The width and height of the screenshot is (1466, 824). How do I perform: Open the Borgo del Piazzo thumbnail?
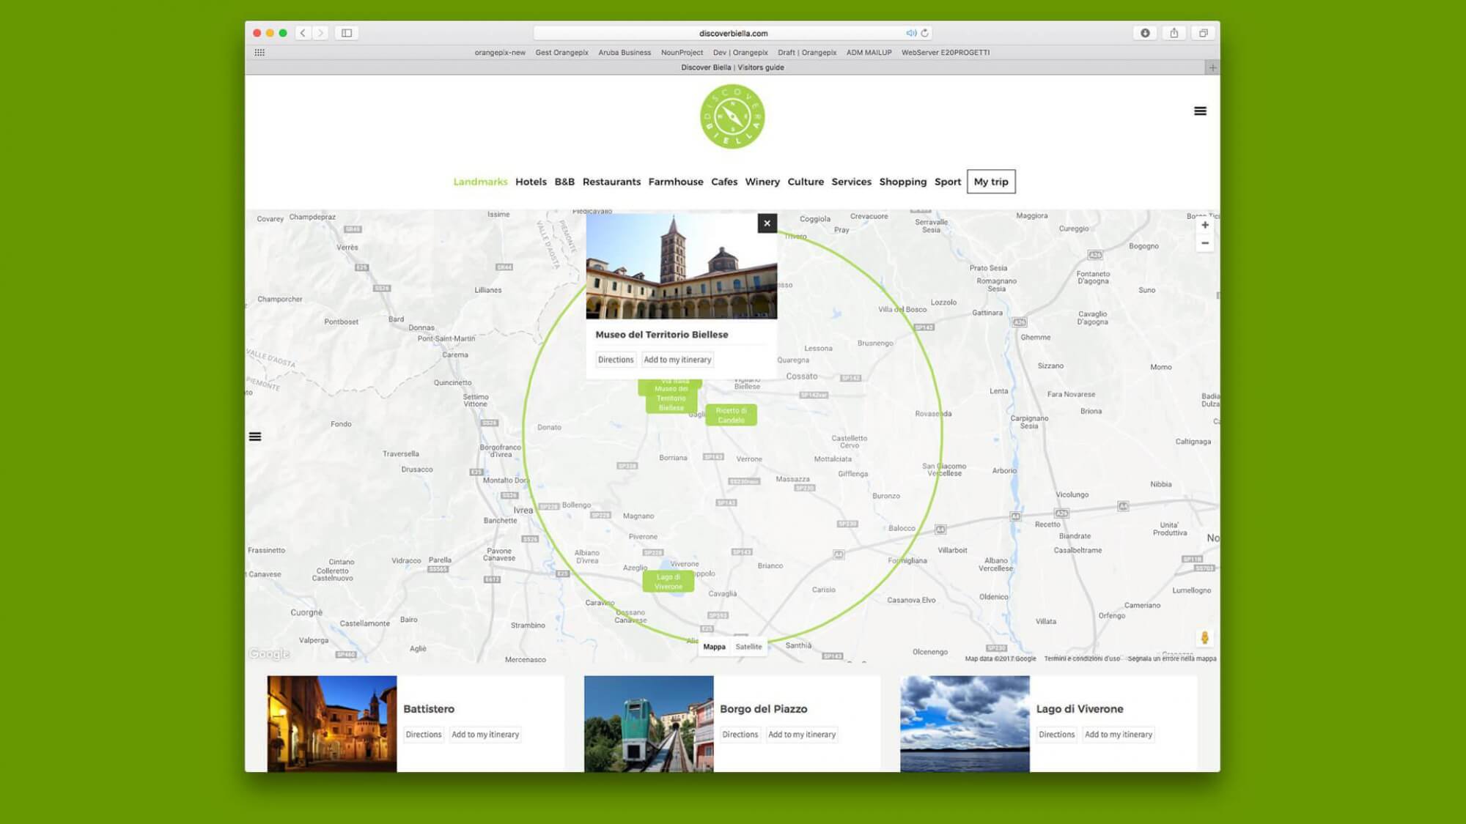(x=649, y=724)
